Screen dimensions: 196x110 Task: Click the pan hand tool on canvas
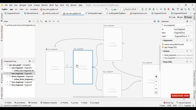156,76
